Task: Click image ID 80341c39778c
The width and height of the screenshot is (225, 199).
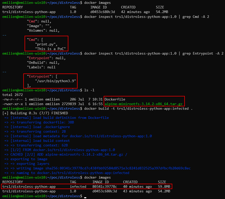Action: click(105, 186)
